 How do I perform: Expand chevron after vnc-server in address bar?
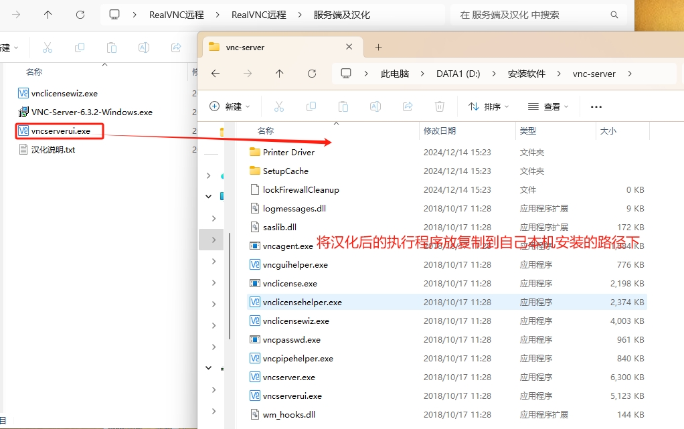(630, 74)
